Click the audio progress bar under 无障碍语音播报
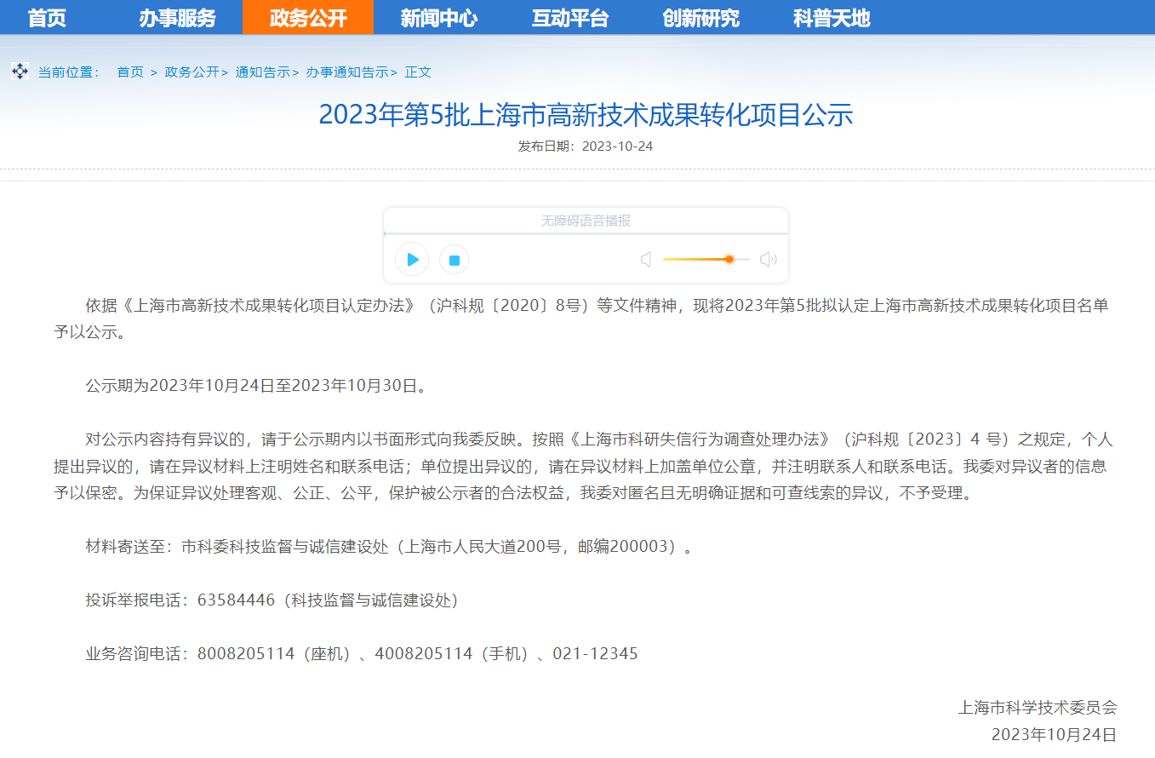This screenshot has height=758, width=1155. pyautogui.click(x=586, y=233)
